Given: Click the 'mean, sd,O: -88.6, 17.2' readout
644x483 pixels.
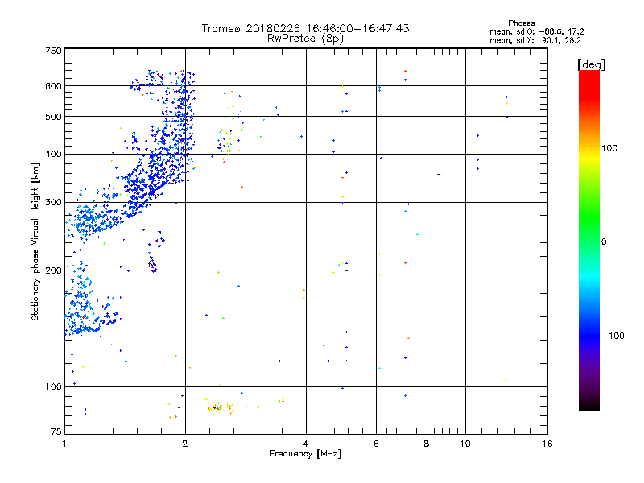Looking at the screenshot, I should coord(536,31).
